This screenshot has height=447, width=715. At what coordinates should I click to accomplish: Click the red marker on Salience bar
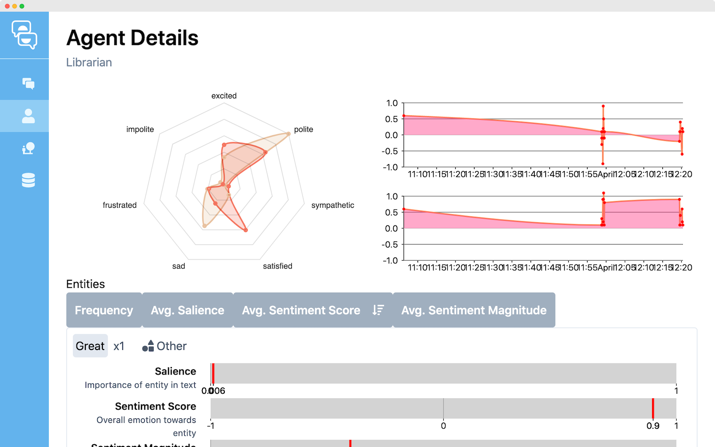click(213, 373)
